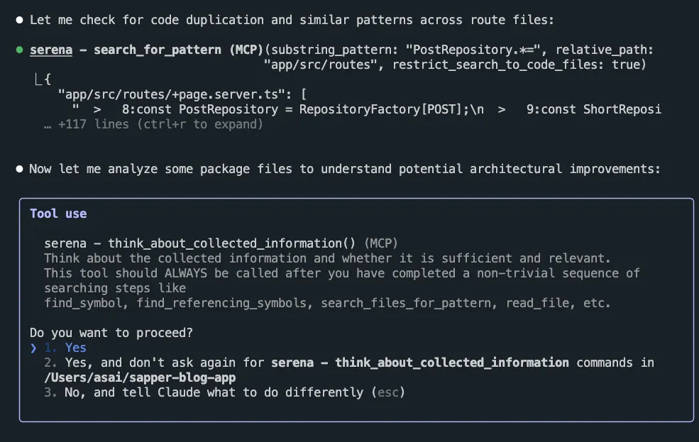The image size is (699, 442).
Task: Click the 'Do you want to proceed?' prompt
Action: (x=111, y=333)
